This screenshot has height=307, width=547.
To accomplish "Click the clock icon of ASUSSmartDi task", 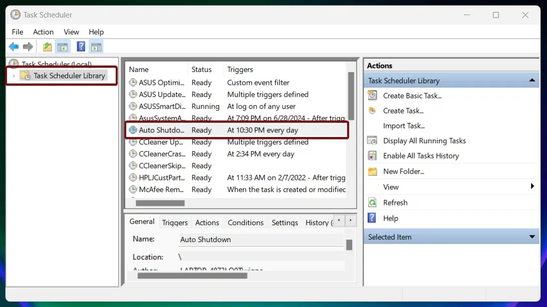I will (x=133, y=106).
